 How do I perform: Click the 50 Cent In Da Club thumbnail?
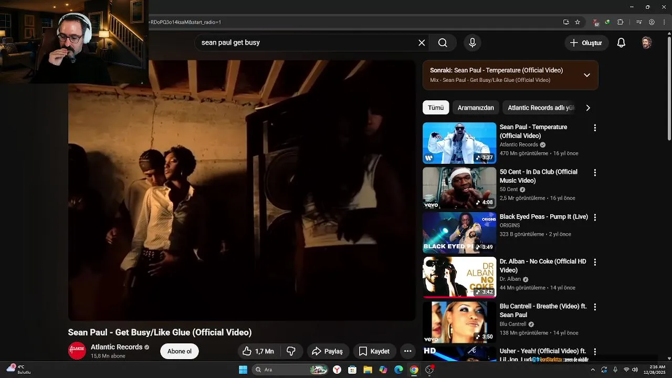pos(459,188)
